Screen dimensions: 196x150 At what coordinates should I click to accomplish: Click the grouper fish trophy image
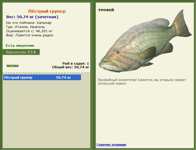tap(145, 41)
